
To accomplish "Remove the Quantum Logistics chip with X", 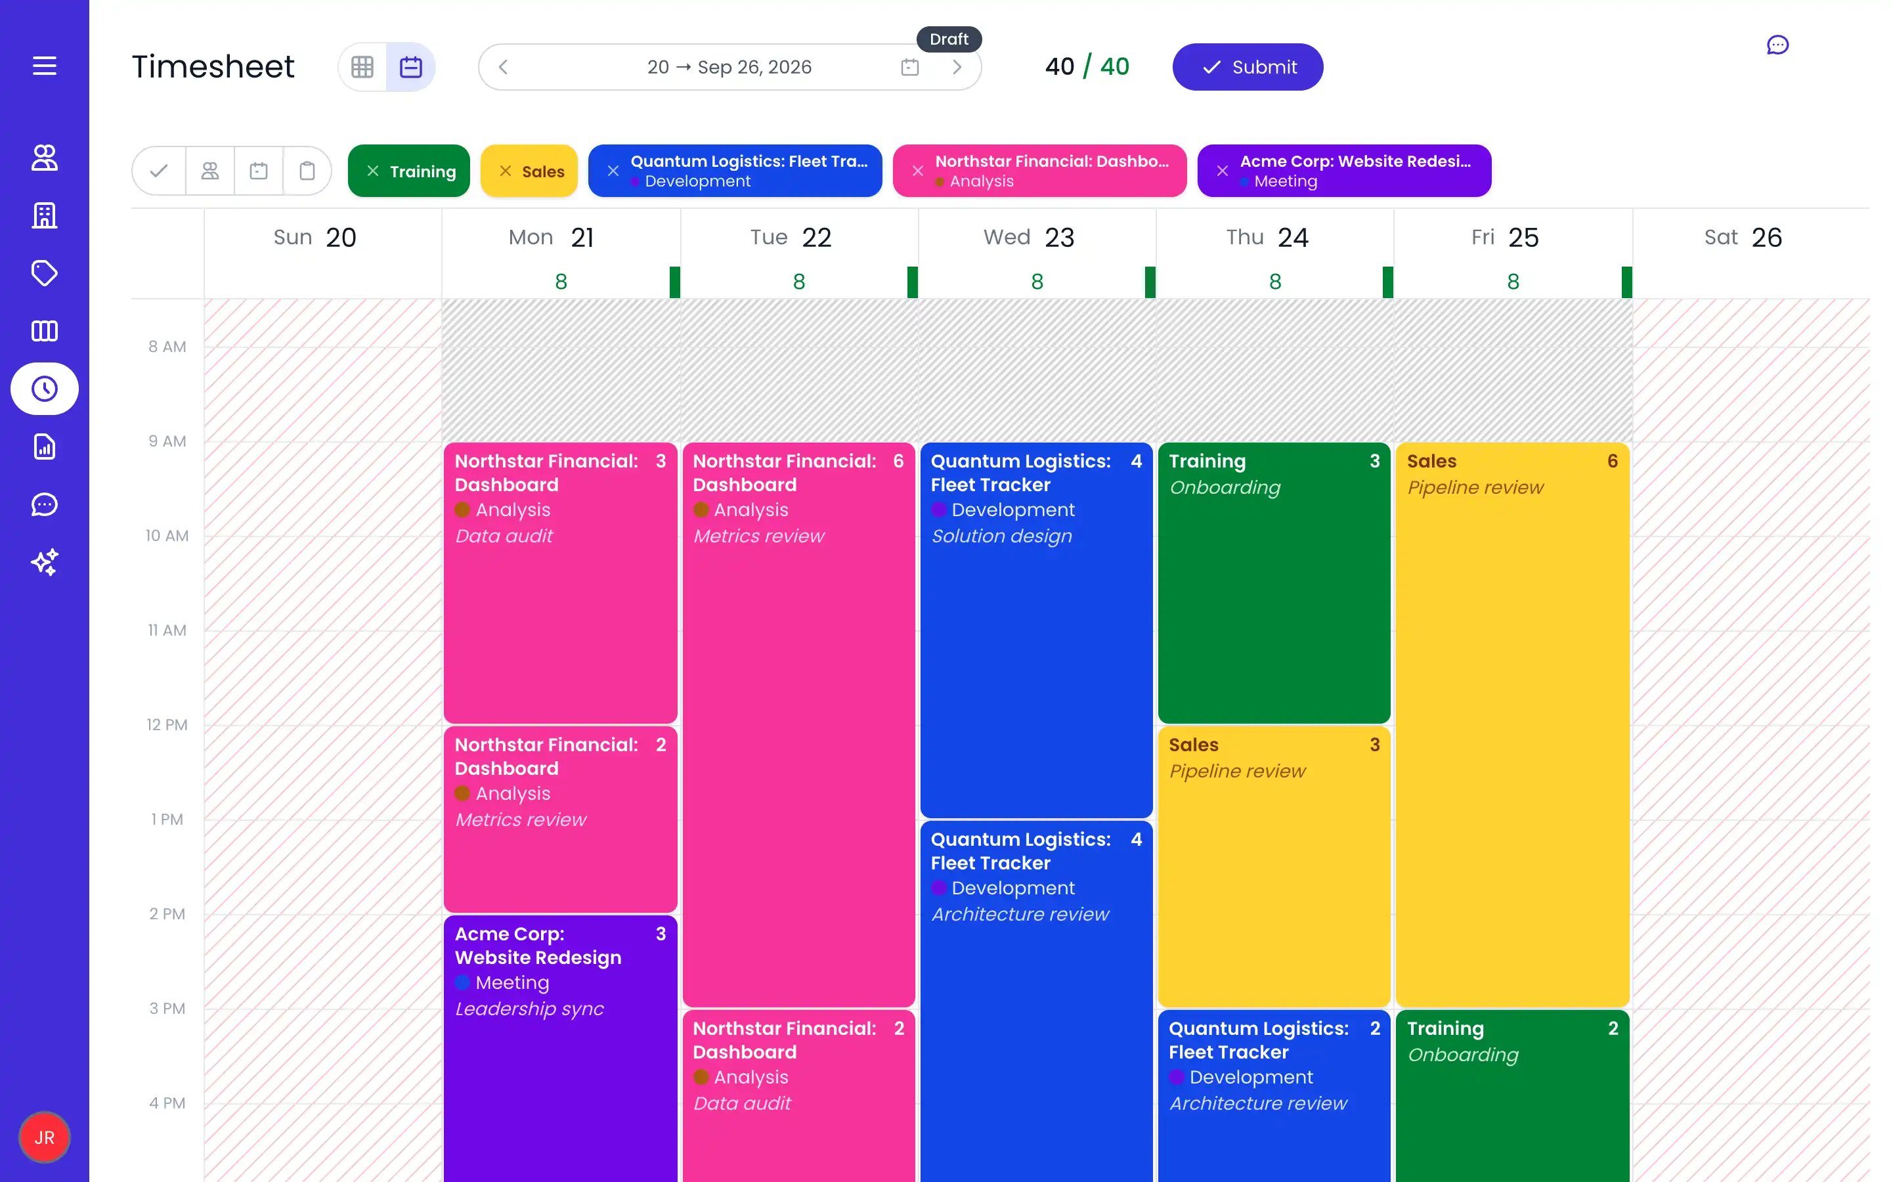I will (x=613, y=171).
